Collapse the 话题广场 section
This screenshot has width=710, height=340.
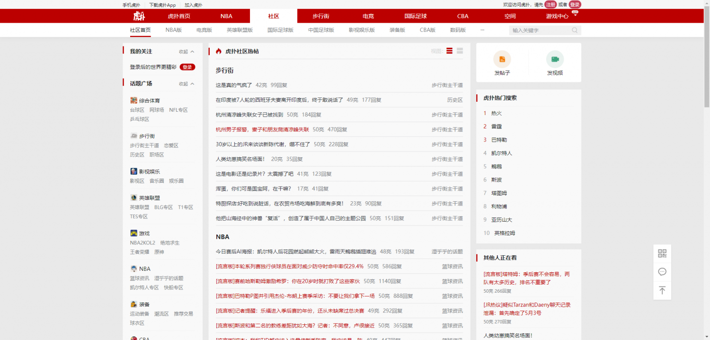click(186, 84)
